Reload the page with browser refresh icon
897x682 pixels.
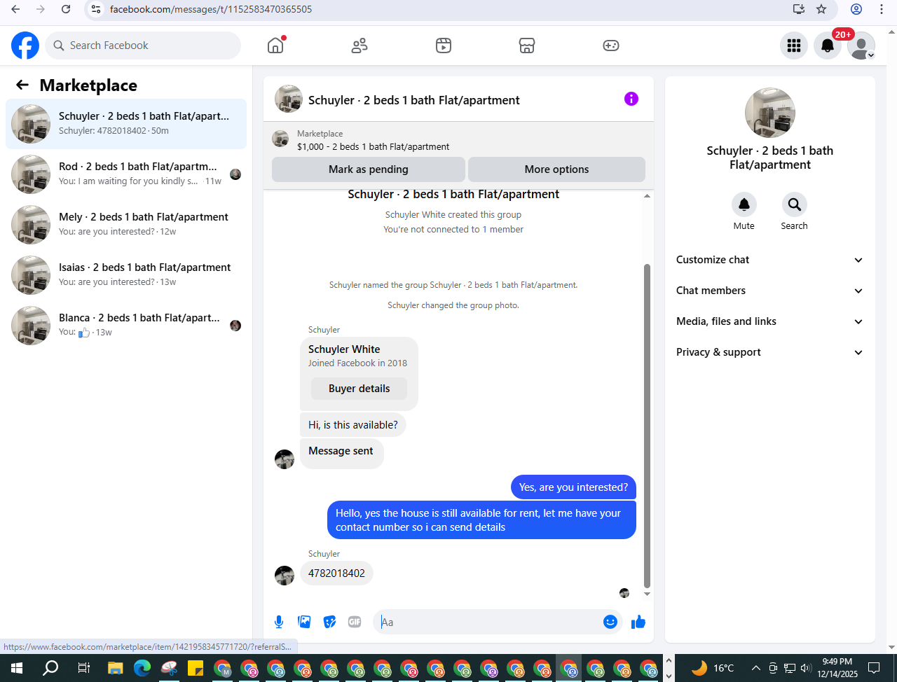[66, 9]
